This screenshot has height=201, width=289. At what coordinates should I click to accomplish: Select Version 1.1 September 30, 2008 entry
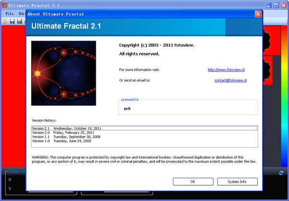point(144,137)
